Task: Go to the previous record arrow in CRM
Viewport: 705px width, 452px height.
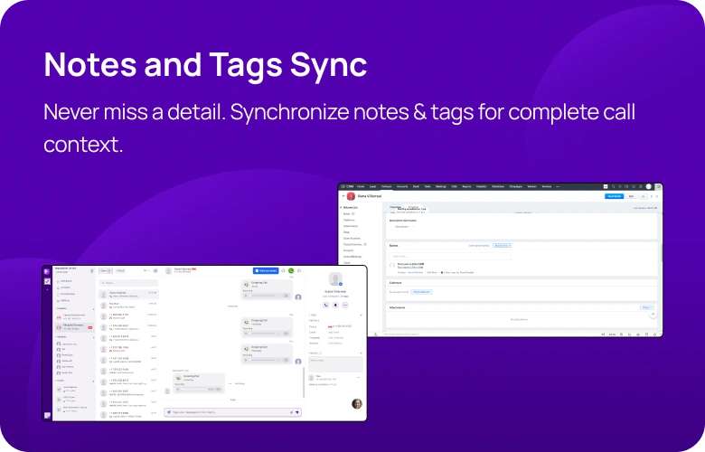Action: tap(652, 196)
